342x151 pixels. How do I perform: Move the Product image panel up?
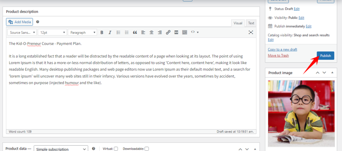point(318,72)
